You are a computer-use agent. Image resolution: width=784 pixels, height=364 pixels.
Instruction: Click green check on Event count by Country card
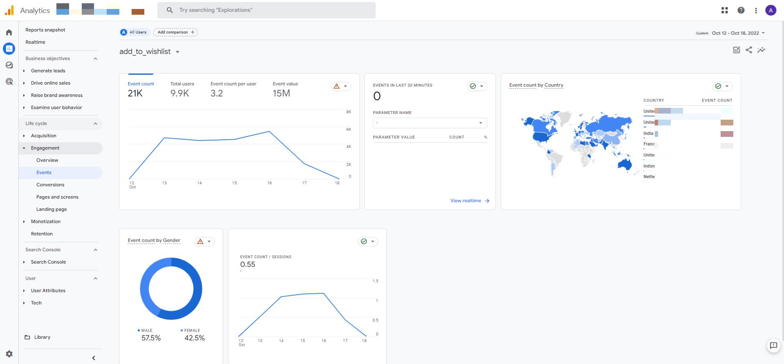click(718, 86)
